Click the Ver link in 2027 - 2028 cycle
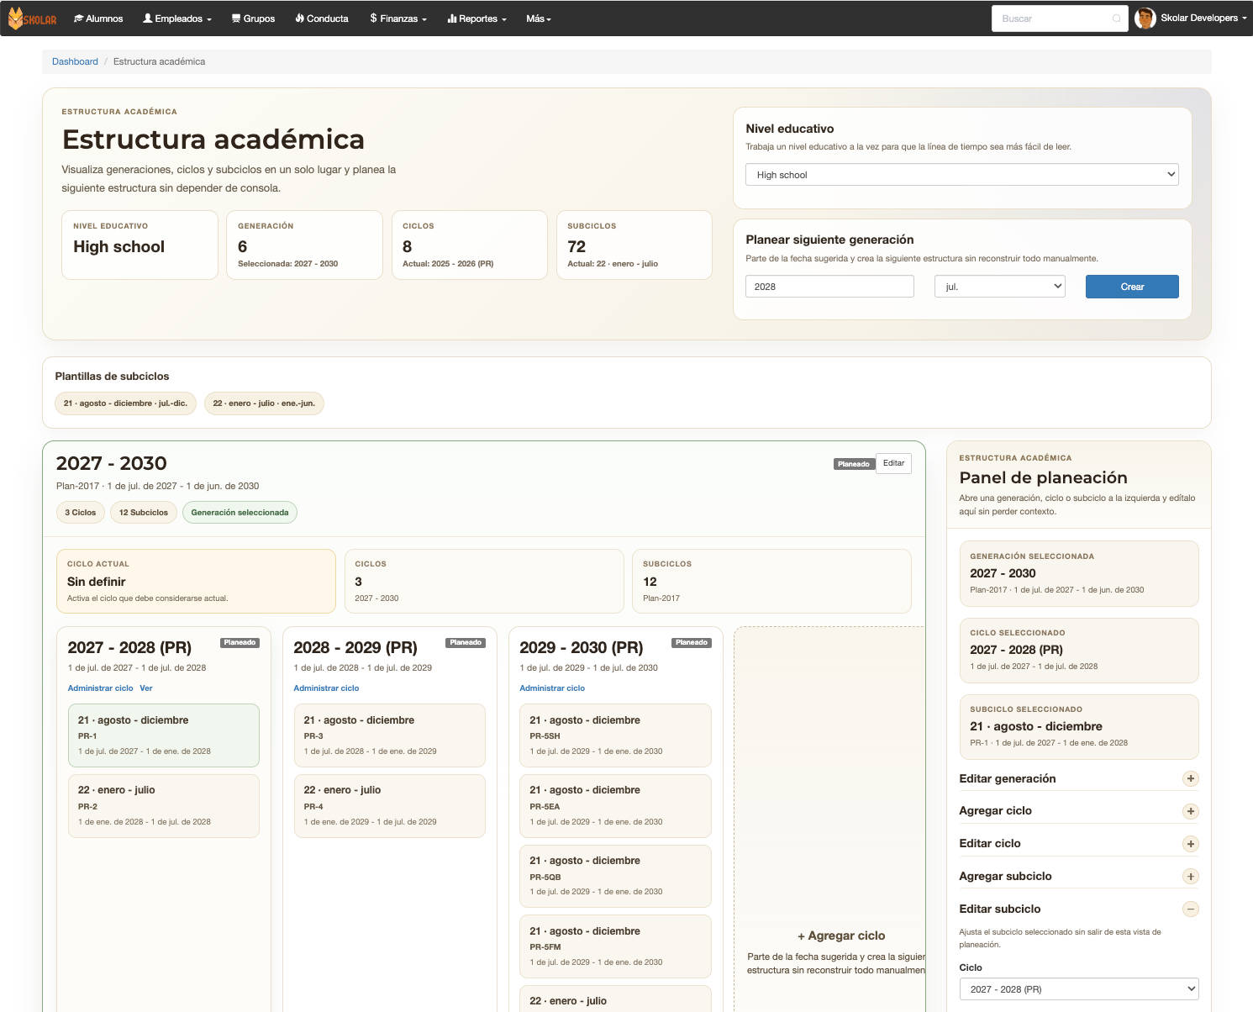This screenshot has width=1253, height=1012. [146, 688]
